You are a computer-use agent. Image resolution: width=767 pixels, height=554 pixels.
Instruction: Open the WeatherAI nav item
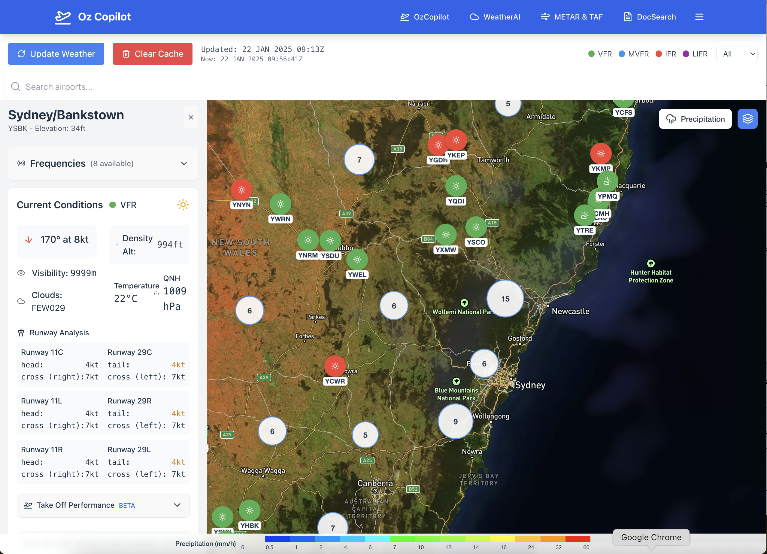495,17
